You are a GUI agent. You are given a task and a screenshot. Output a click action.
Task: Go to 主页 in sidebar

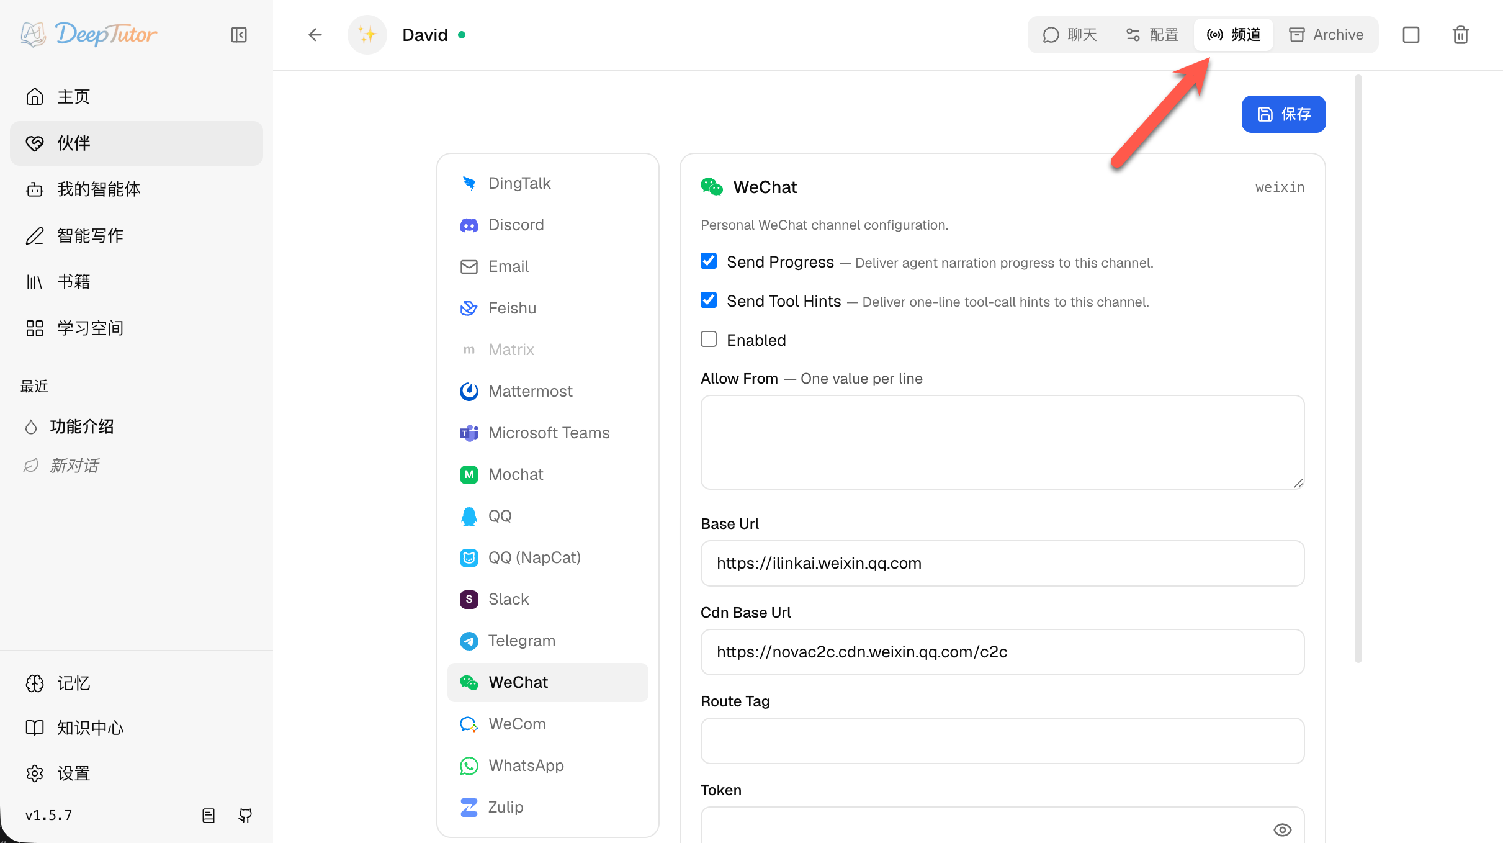(x=137, y=97)
